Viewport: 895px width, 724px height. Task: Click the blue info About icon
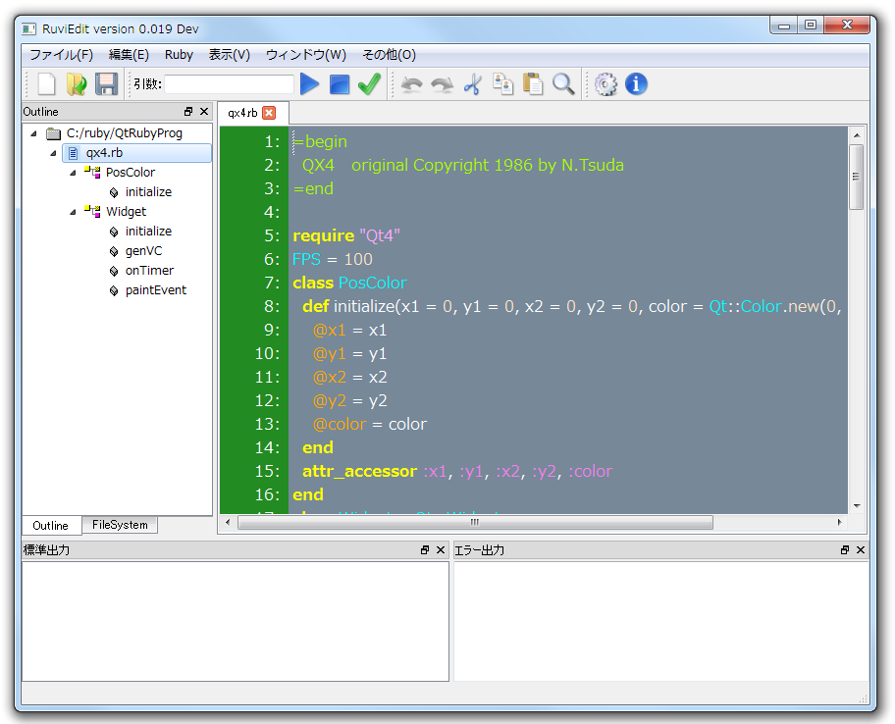636,84
